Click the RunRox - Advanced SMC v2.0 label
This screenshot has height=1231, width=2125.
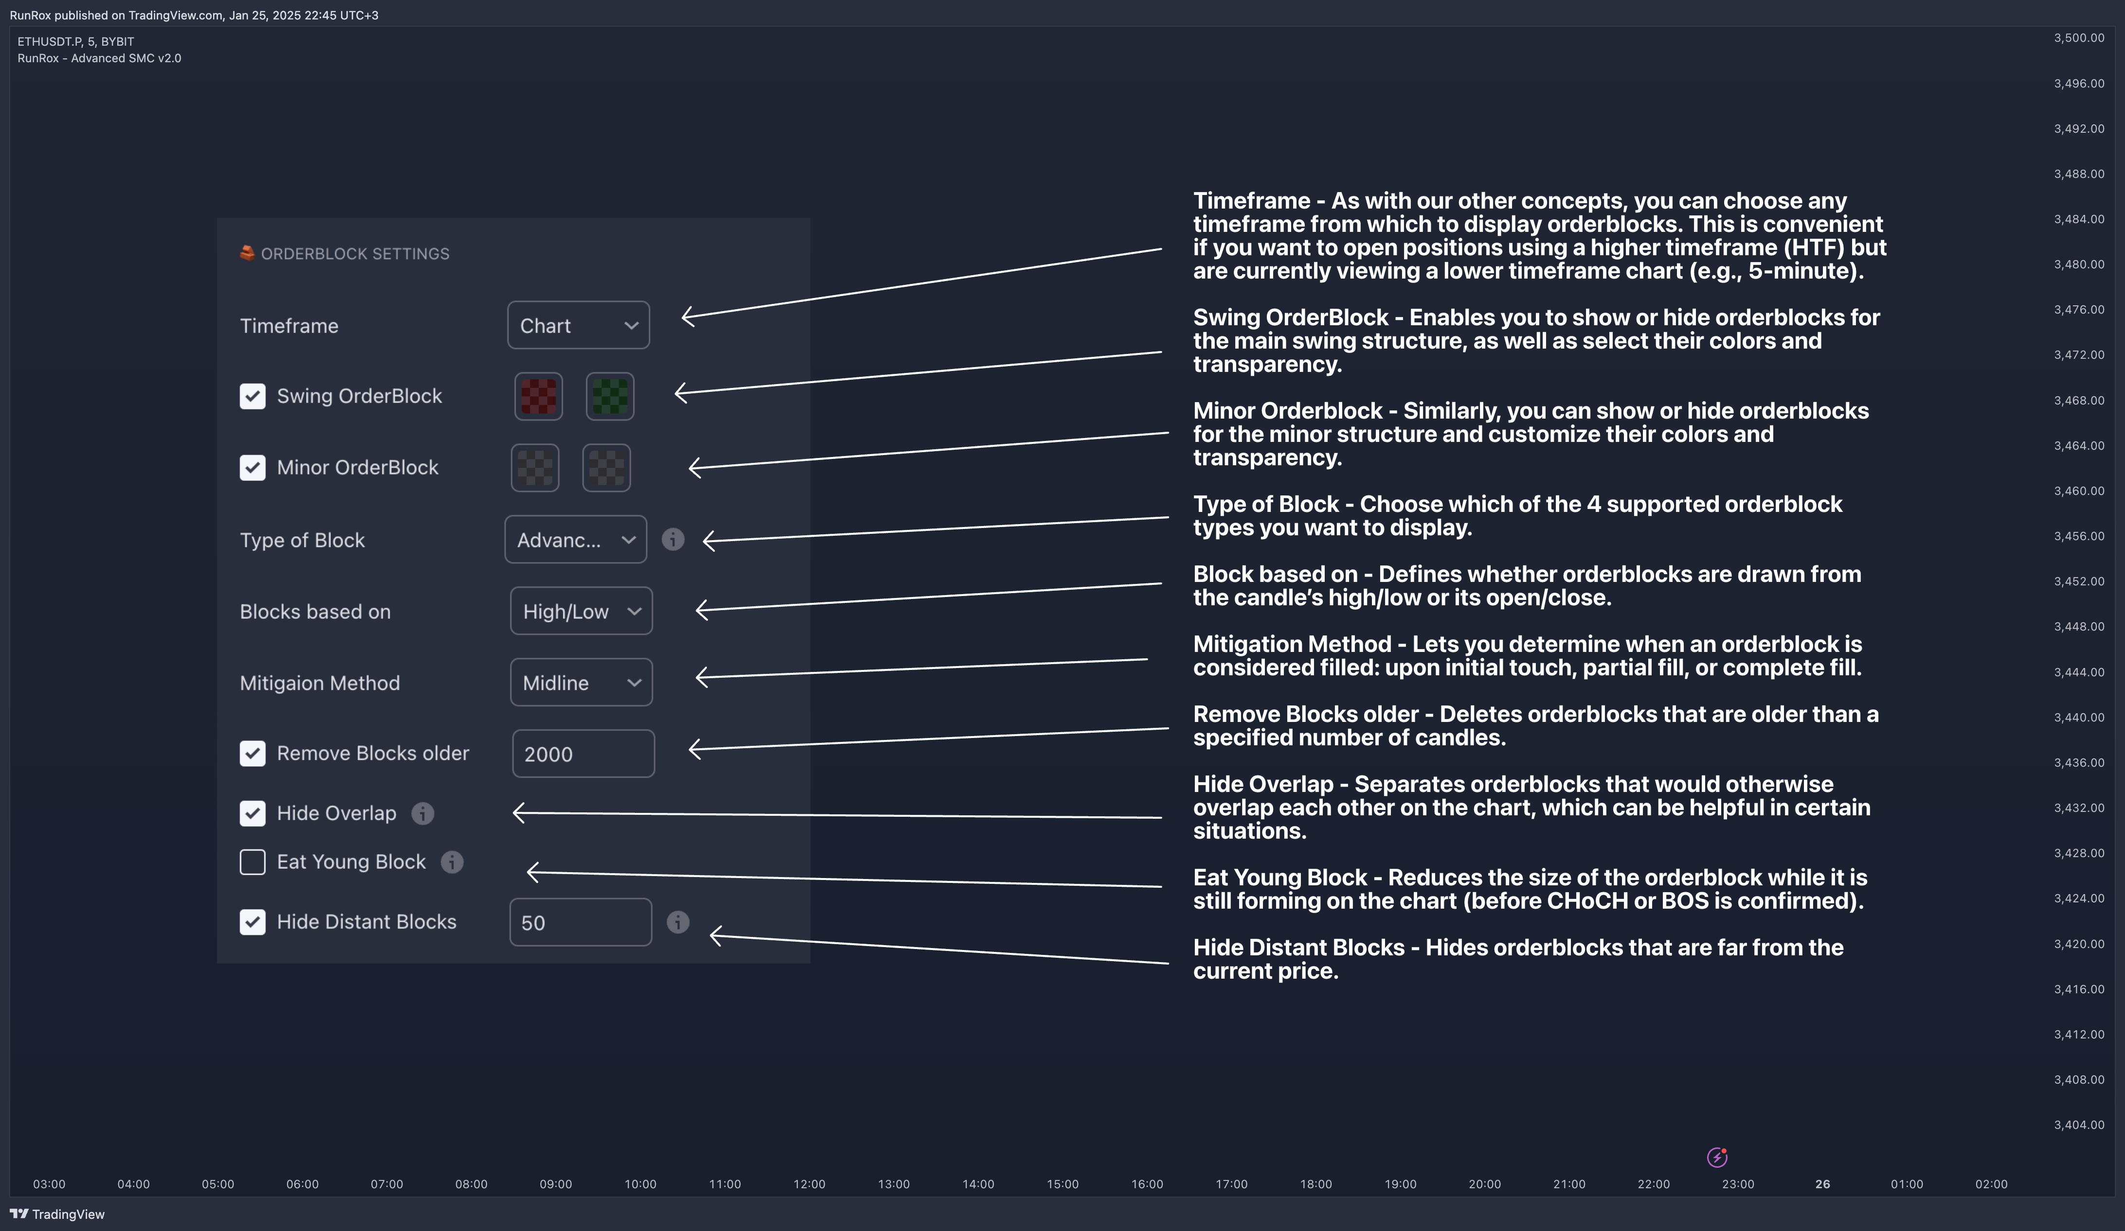point(100,58)
